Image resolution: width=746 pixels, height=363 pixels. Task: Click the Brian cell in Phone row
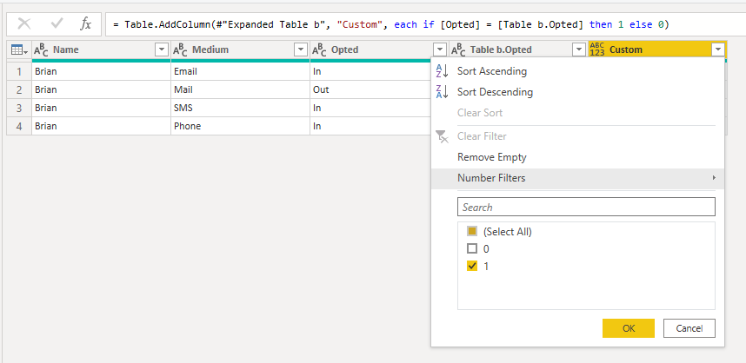102,126
